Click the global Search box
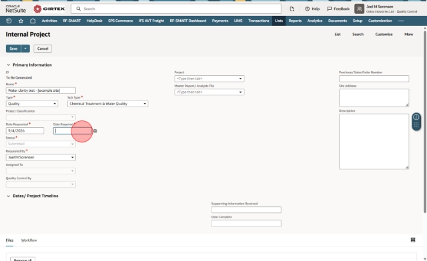Image resolution: width=427 pixels, height=261 pixels. point(176,9)
